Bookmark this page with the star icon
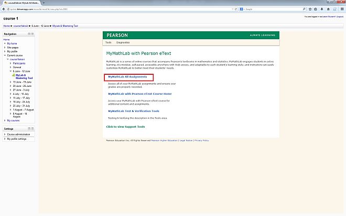Image resolution: width=346 pixels, height=216 pixels. tap(311, 9)
